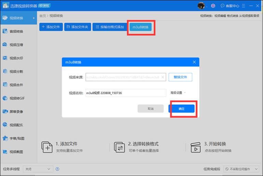The height and width of the screenshot is (176, 263).
Task: Open 客服中心 support chat
Action: (230, 6)
